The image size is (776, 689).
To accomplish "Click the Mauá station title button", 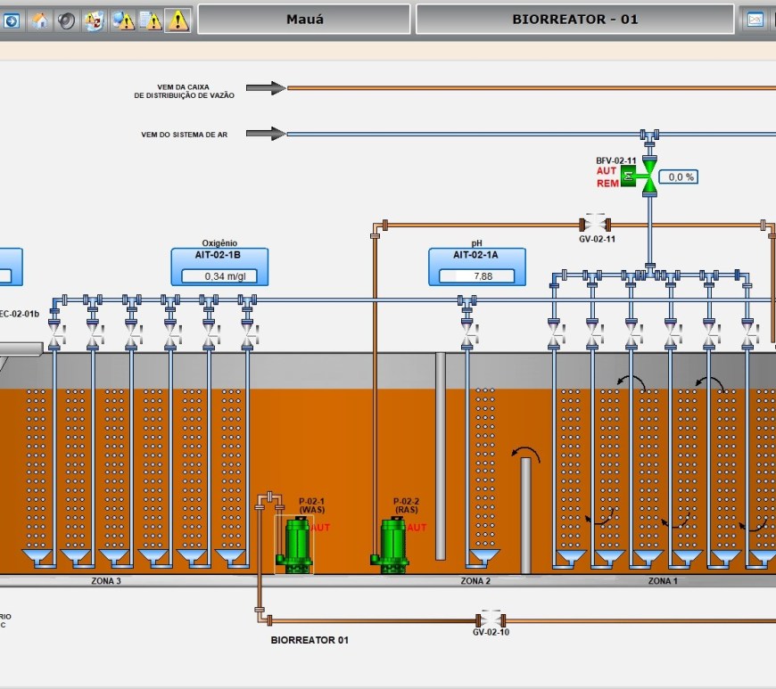I will click(304, 19).
